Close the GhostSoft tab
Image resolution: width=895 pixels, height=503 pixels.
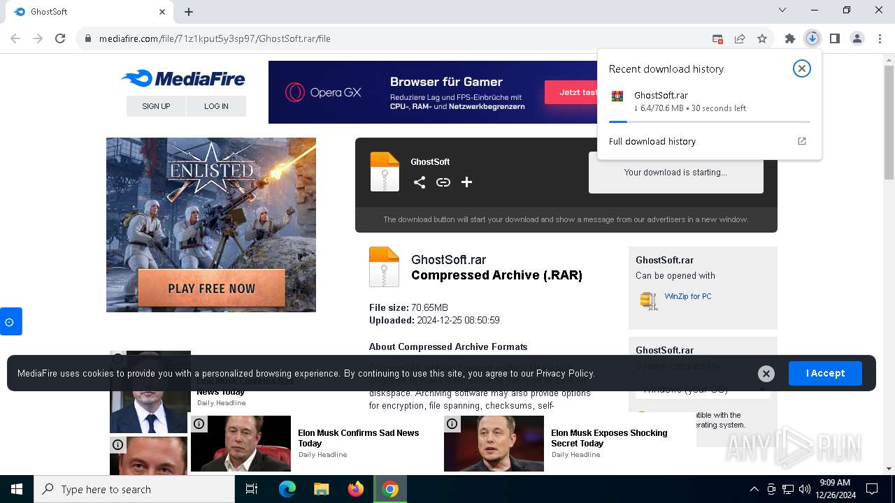click(x=162, y=12)
